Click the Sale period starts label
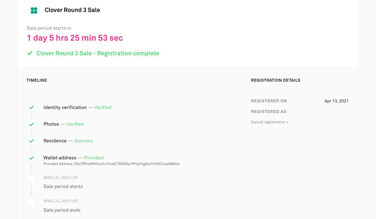 coord(63,186)
